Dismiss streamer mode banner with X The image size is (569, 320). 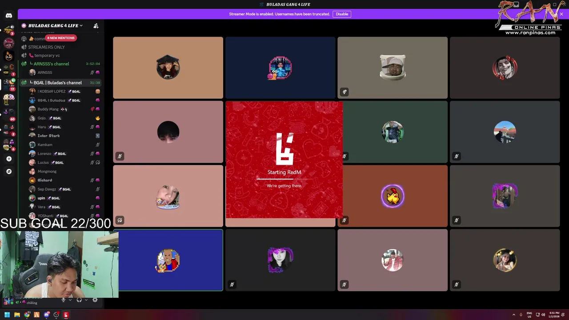(561, 14)
